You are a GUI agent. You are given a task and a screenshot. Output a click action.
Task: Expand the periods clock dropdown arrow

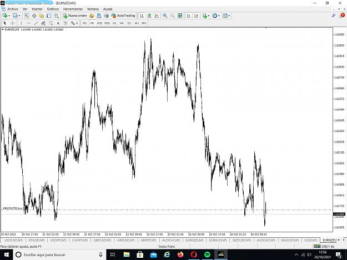click(x=219, y=16)
